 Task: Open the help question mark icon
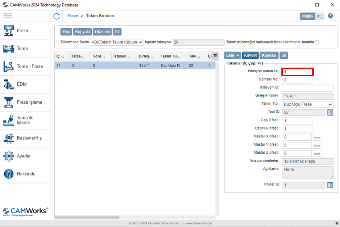coord(330,16)
